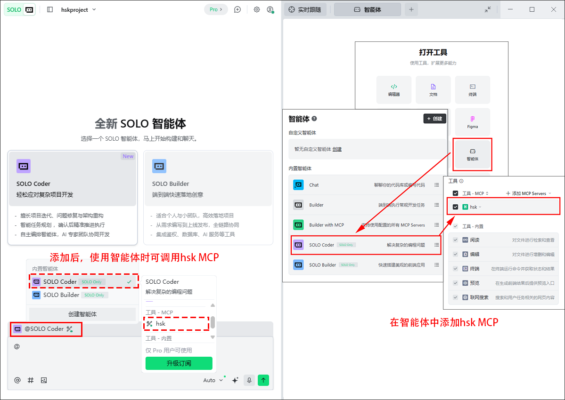Toggle the sidebar panel icon
The width and height of the screenshot is (565, 400).
(50, 9)
